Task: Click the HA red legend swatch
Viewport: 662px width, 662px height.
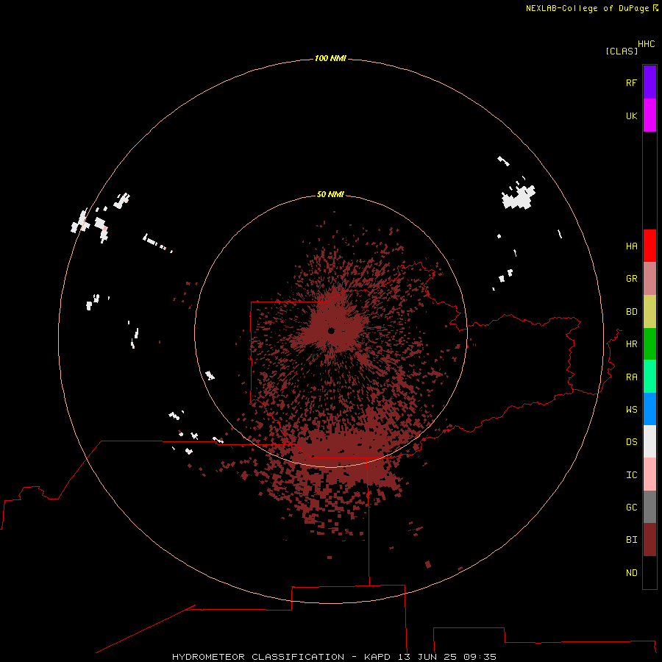Action: (x=649, y=246)
